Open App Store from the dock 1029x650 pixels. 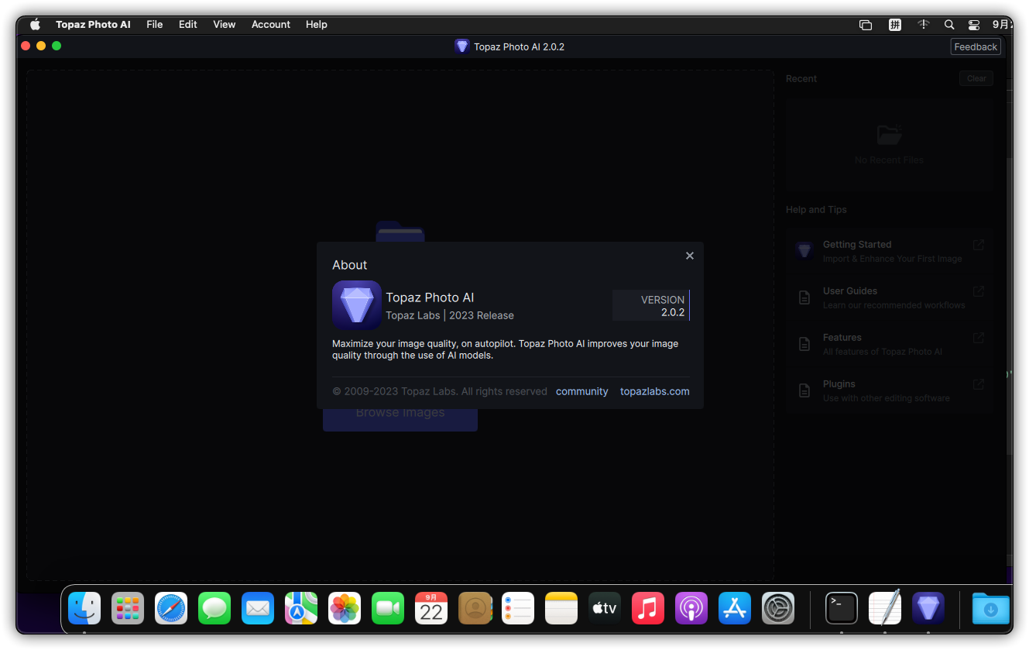(x=735, y=608)
